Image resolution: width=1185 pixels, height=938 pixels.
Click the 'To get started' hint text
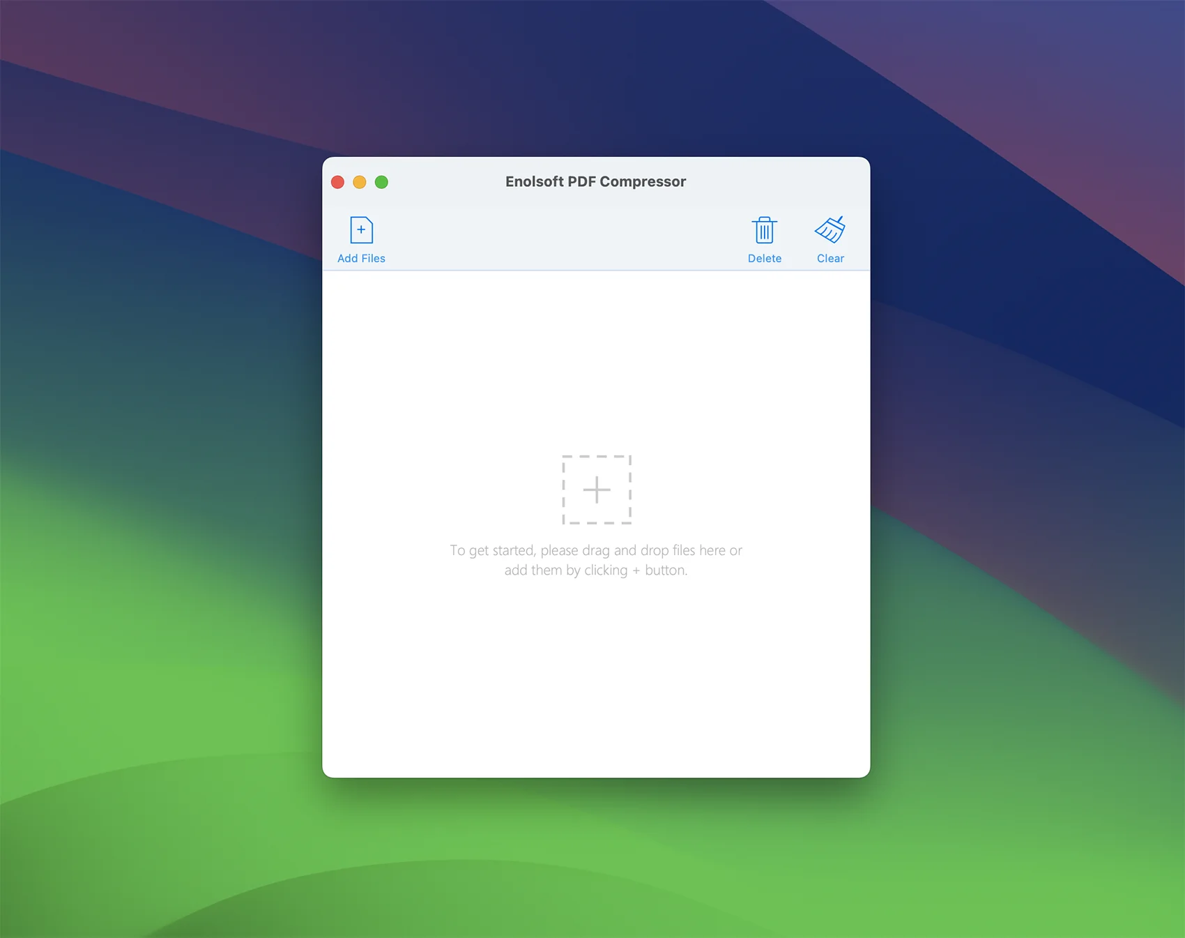[x=596, y=560]
